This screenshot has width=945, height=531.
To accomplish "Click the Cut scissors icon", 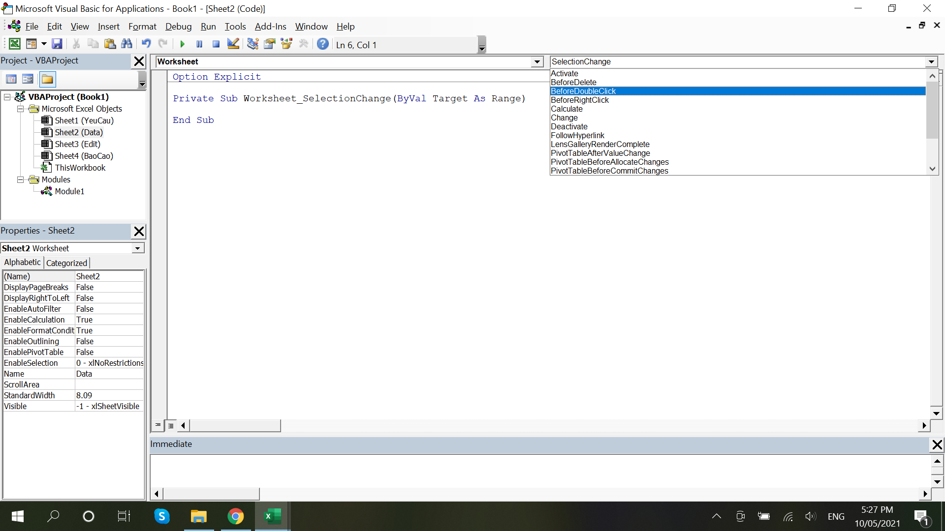I will (x=76, y=44).
